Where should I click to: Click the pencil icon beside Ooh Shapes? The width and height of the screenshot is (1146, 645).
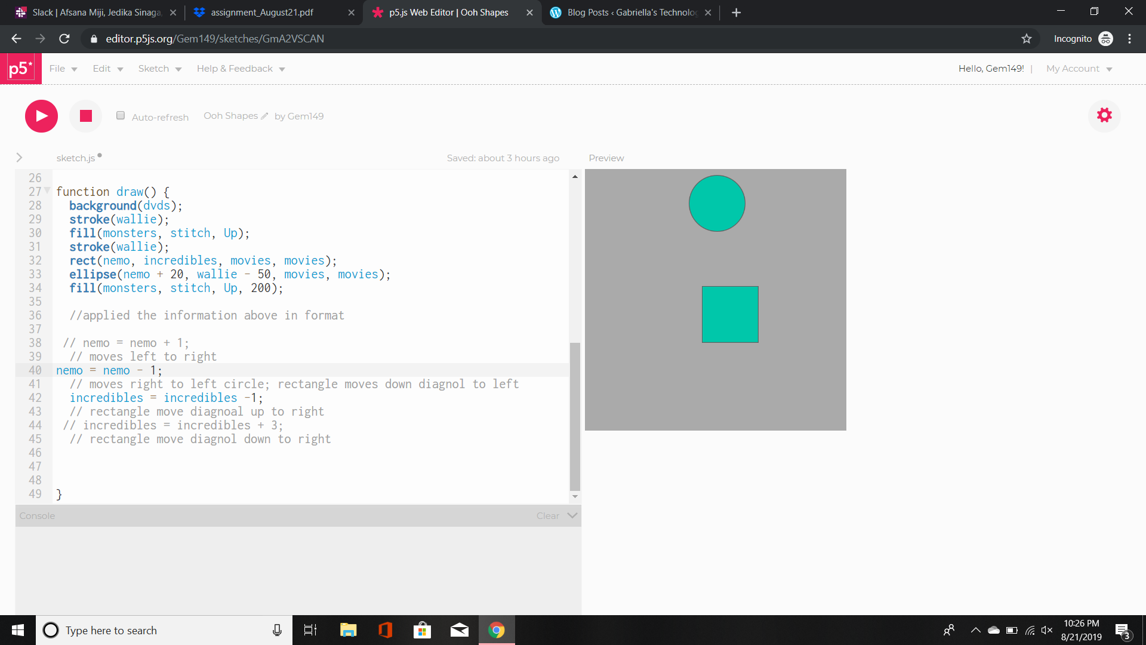[x=264, y=116]
